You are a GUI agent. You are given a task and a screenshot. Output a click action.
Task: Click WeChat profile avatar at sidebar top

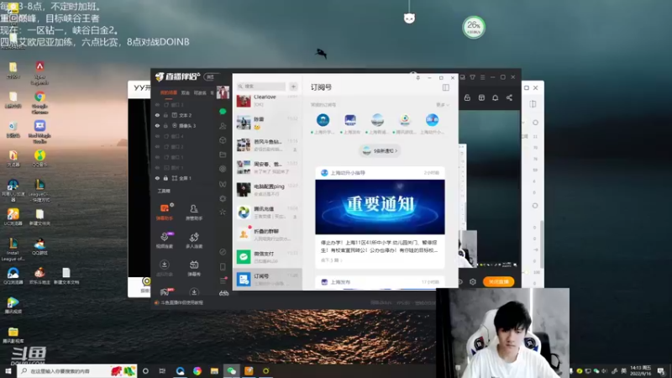coord(223,92)
